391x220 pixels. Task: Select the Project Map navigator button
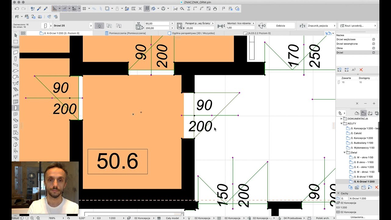pyautogui.click(x=357, y=113)
